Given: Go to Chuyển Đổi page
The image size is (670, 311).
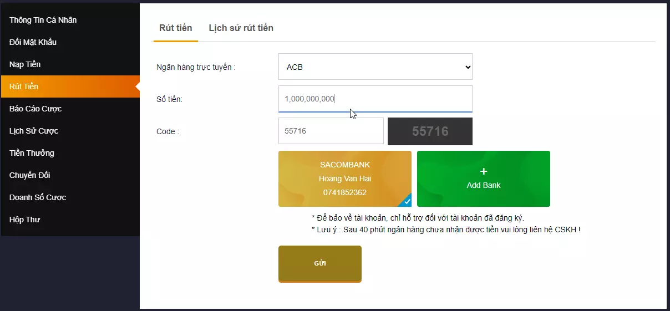Looking at the screenshot, I should click(x=30, y=175).
